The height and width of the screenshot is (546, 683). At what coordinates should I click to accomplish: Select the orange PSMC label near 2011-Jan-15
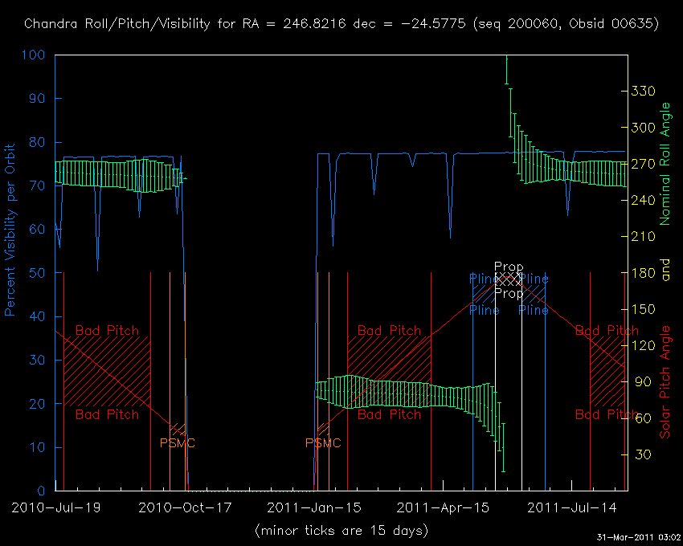point(323,443)
